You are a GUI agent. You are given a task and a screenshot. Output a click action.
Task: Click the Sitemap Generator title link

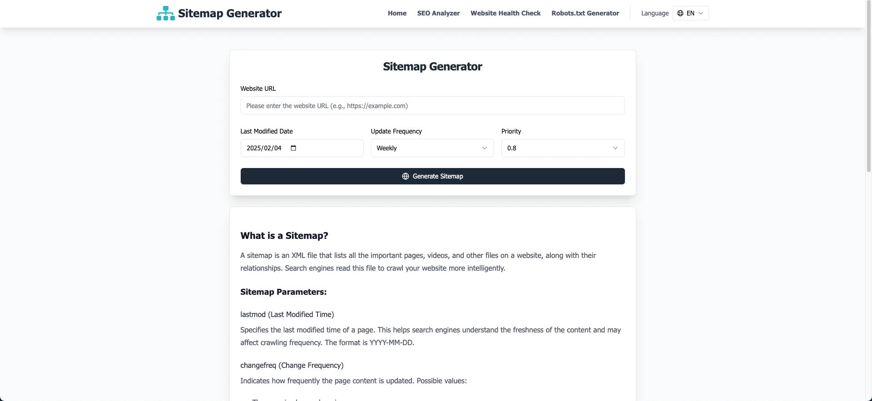coord(229,13)
